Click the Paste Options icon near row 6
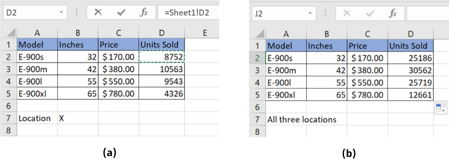This screenshot has width=449, height=161. (x=440, y=108)
